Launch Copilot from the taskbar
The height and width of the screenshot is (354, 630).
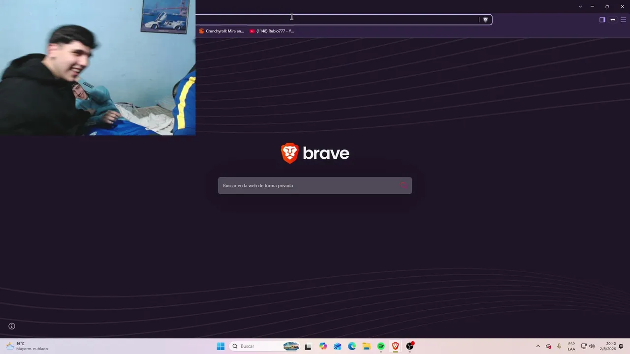[x=323, y=346]
